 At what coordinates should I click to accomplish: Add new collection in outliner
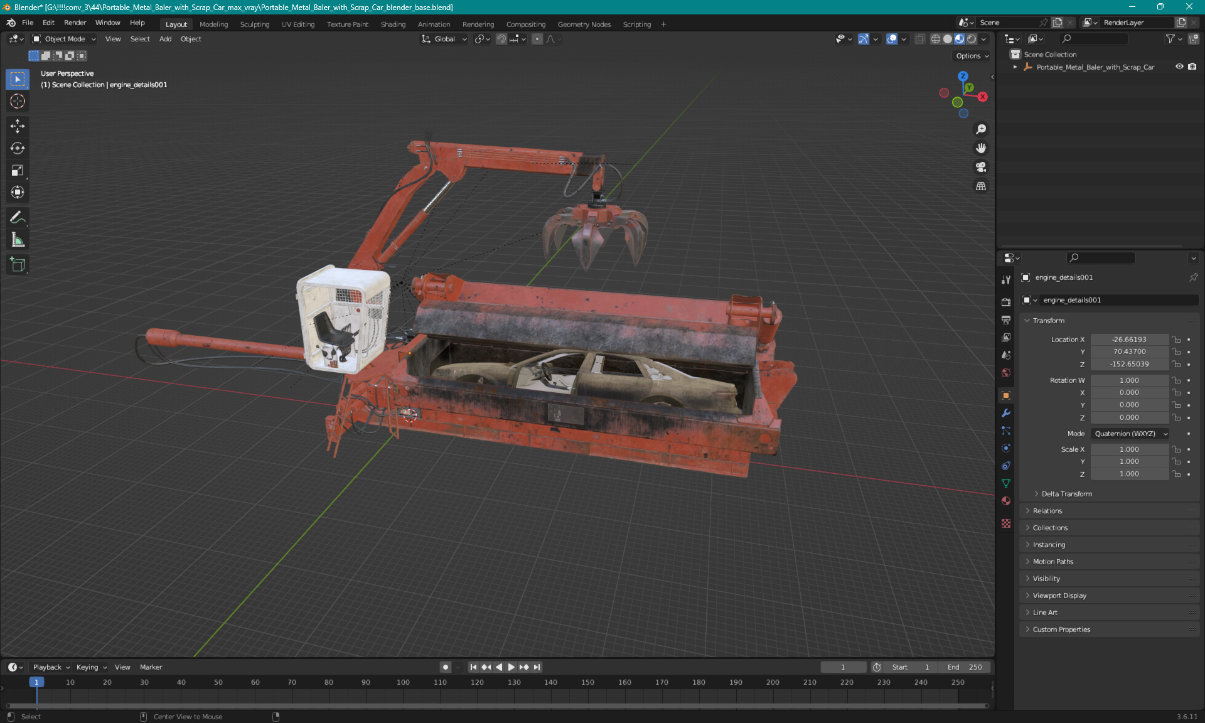1193,39
